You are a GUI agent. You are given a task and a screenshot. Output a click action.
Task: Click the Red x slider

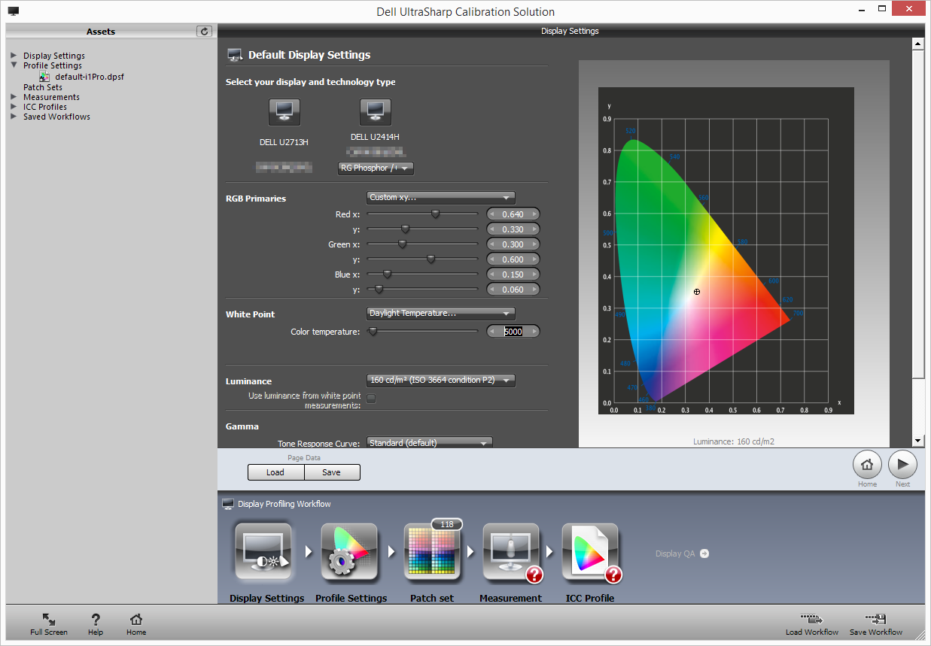[x=422, y=214]
